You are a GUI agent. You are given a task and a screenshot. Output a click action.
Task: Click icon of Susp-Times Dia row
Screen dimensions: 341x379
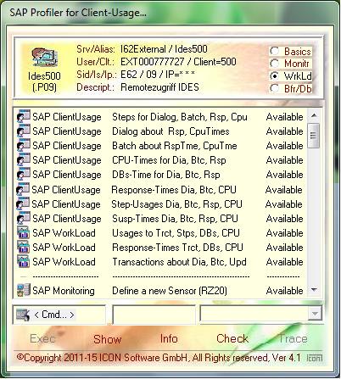tap(24, 218)
